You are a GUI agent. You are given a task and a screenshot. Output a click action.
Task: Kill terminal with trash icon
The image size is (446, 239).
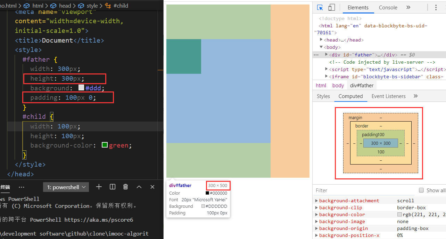coord(126,187)
